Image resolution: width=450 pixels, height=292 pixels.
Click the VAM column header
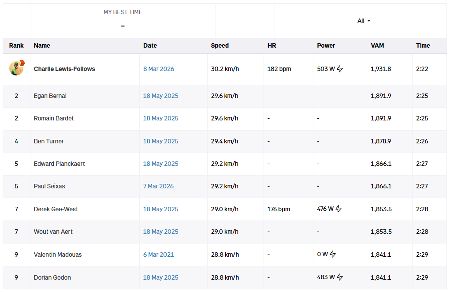point(377,45)
